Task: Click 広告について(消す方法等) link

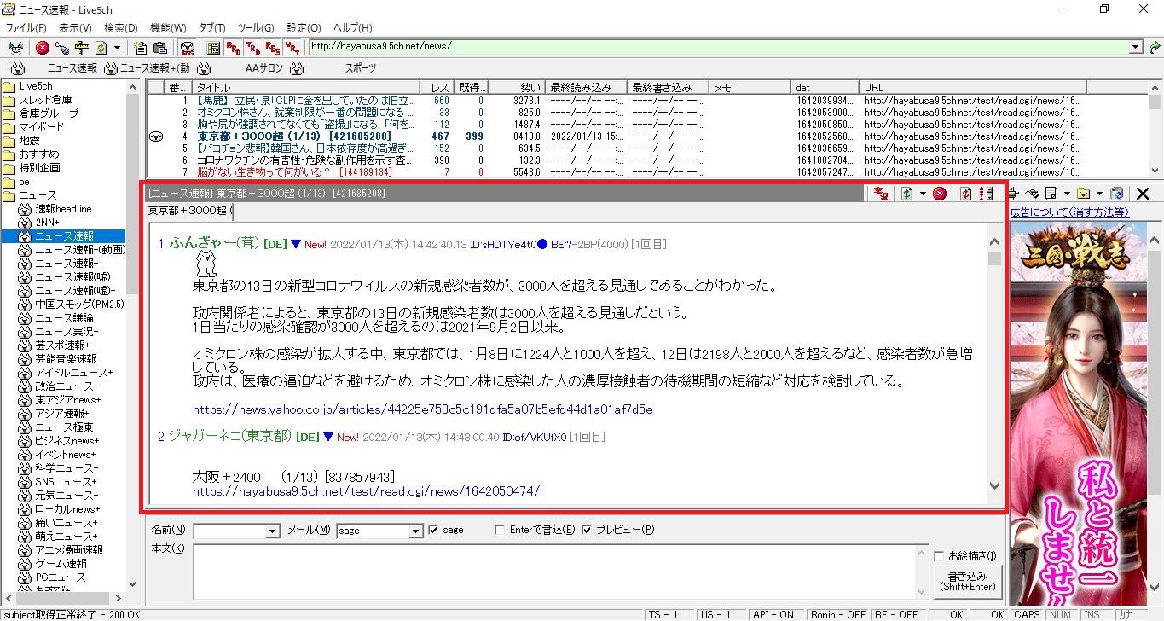Action: pos(1069,212)
